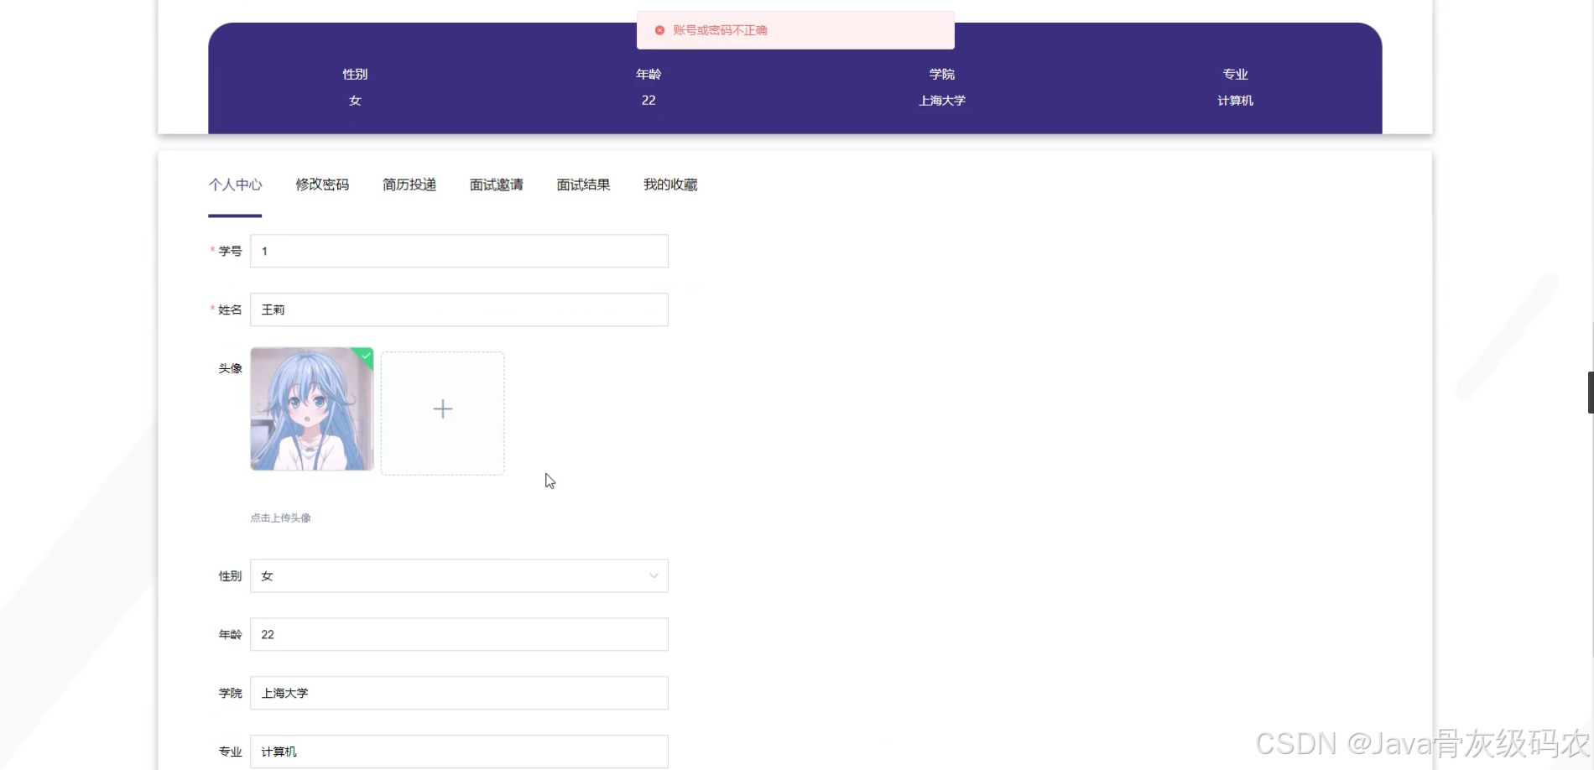Click 上海大学 in the purple header
This screenshot has height=770, width=1594.
point(942,100)
